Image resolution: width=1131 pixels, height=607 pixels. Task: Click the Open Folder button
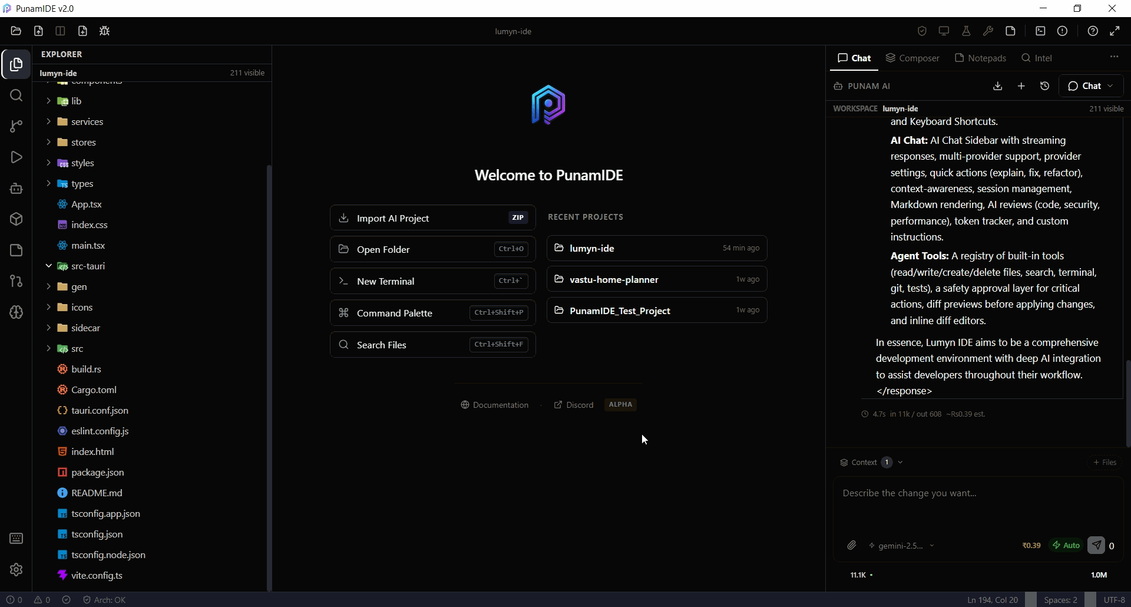(x=433, y=249)
